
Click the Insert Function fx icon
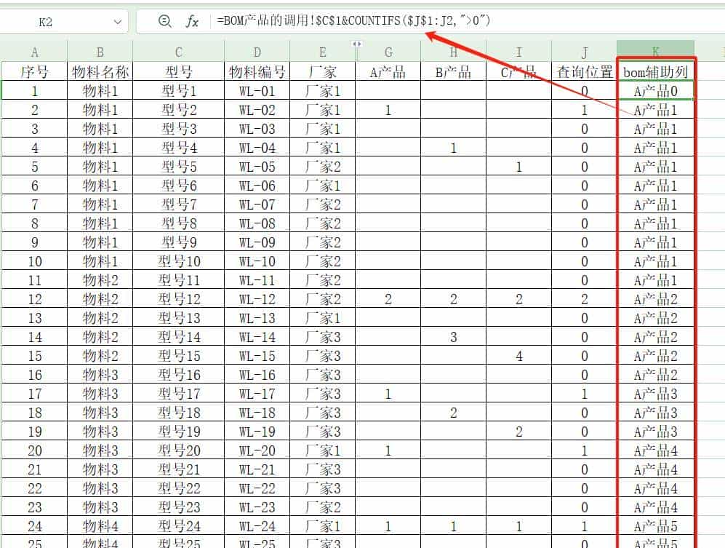click(x=192, y=20)
